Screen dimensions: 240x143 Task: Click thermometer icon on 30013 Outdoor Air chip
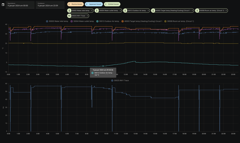[x=125, y=11]
